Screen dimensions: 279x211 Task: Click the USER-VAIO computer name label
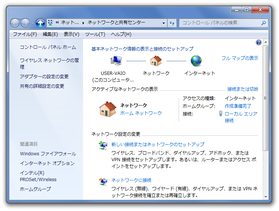(x=113, y=73)
